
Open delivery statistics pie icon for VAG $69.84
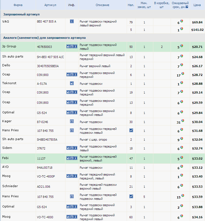coord(182,21)
